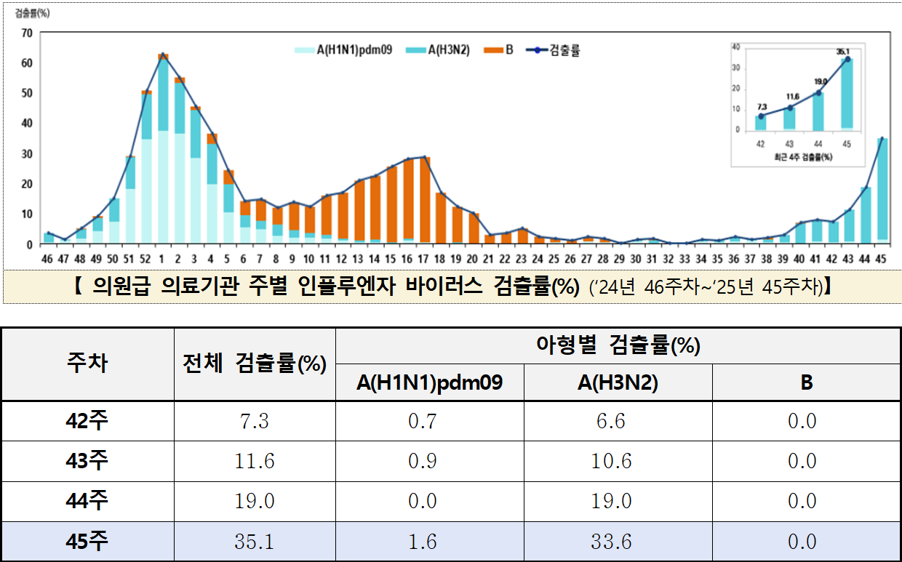Select the 전체 검출률(%) column header
Viewport: 902px width, 562px height.
click(255, 363)
